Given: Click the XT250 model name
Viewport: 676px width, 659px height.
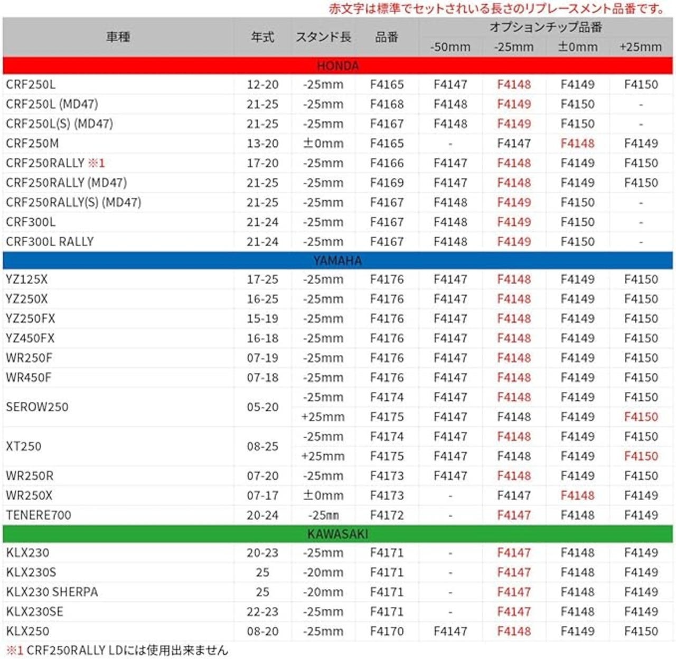Looking at the screenshot, I should click(x=23, y=446).
